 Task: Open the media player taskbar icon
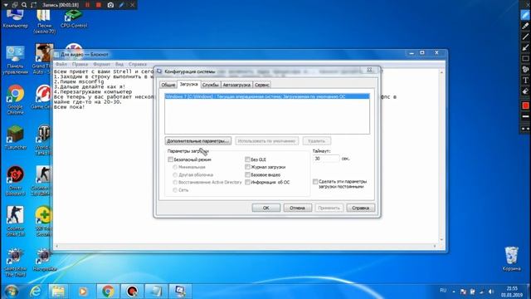83,292
